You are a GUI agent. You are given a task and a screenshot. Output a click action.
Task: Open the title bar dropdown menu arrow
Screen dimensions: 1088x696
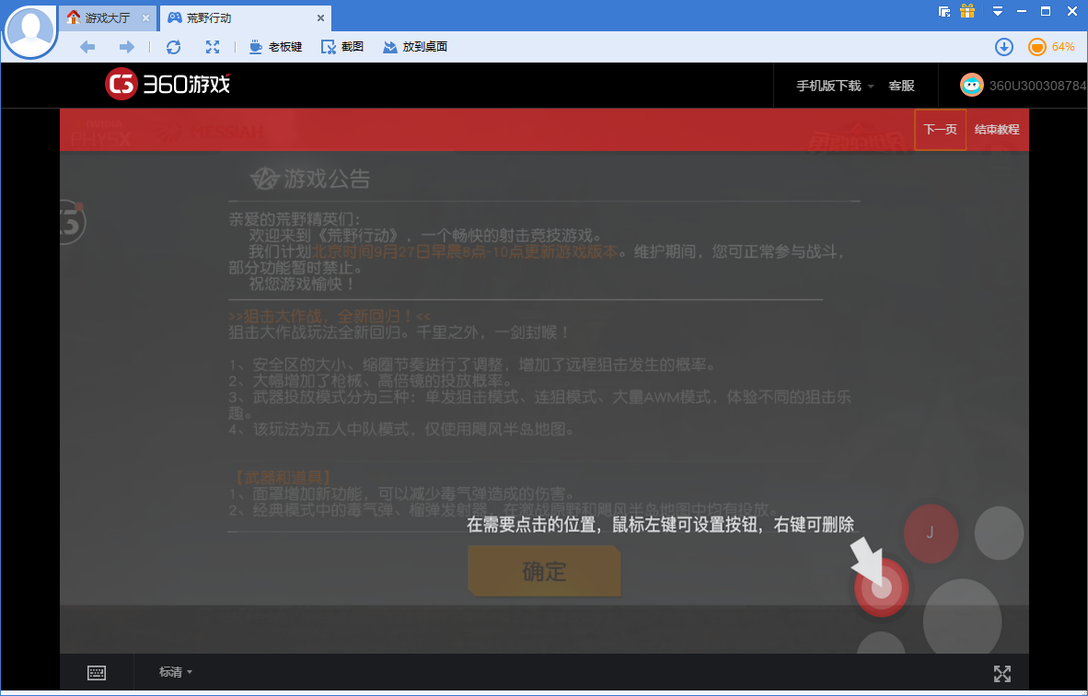[x=998, y=11]
